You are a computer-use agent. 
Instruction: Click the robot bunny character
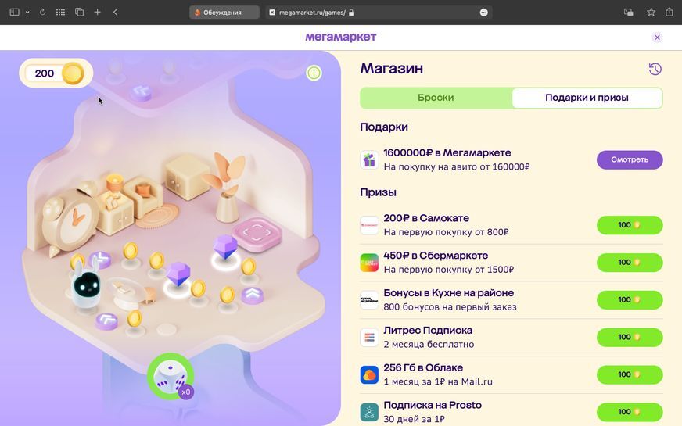coord(87,285)
